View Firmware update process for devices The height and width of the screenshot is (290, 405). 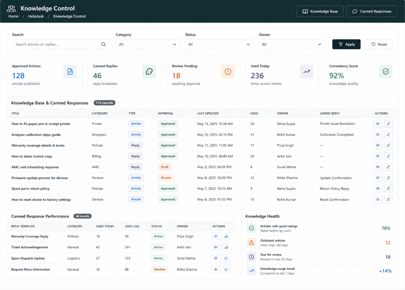click(378, 178)
